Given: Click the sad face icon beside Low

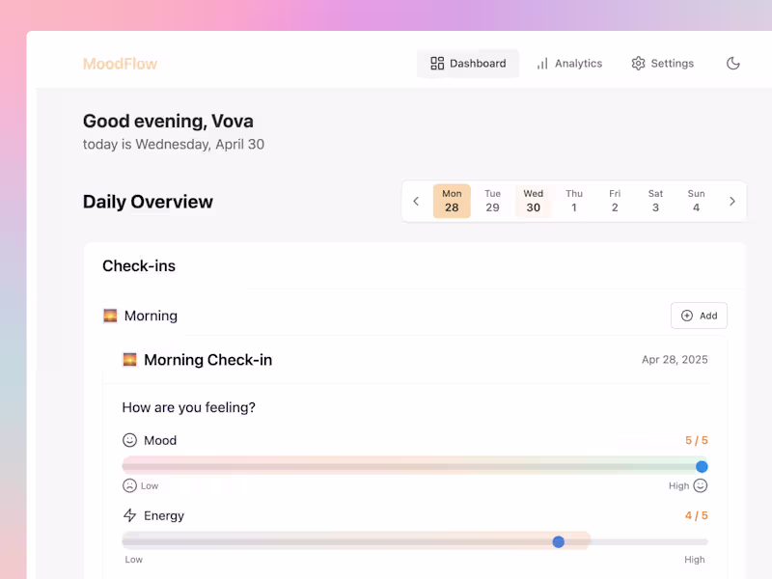Looking at the screenshot, I should (x=129, y=486).
